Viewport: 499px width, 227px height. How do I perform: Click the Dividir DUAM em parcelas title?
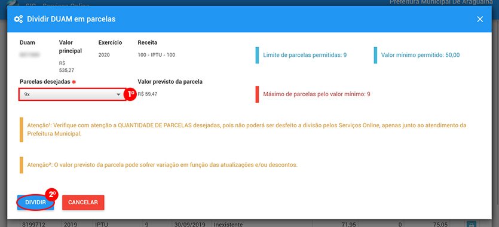click(71, 19)
